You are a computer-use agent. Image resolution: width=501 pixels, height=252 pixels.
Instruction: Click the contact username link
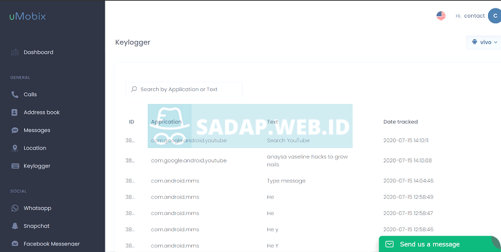click(474, 16)
